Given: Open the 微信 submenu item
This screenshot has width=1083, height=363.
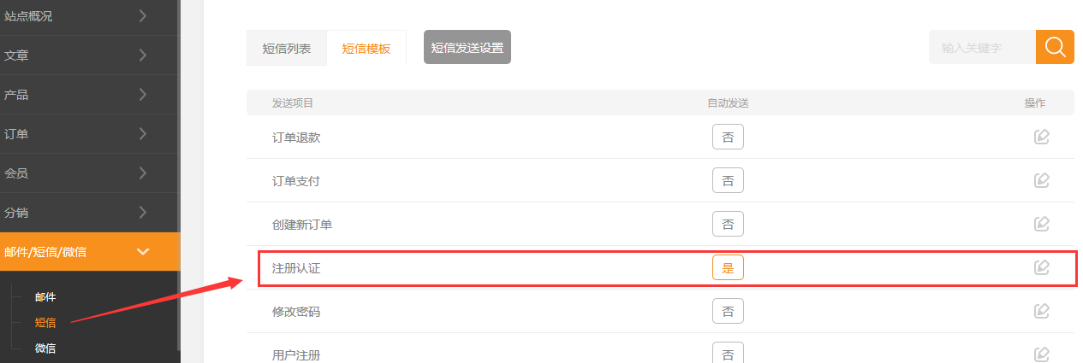Looking at the screenshot, I should (45, 348).
